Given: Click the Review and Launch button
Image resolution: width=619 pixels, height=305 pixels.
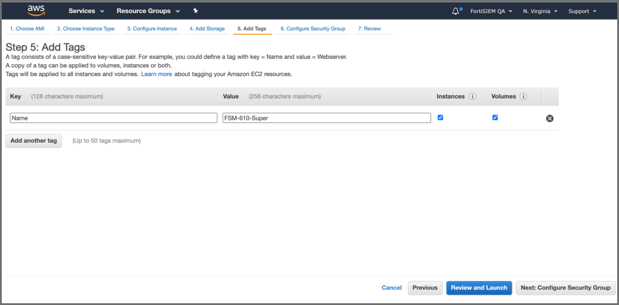Looking at the screenshot, I should 479,288.
